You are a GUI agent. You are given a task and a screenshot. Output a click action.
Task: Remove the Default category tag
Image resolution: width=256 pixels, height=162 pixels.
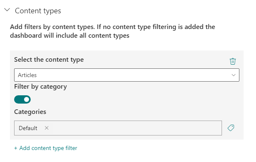pyautogui.click(x=47, y=128)
